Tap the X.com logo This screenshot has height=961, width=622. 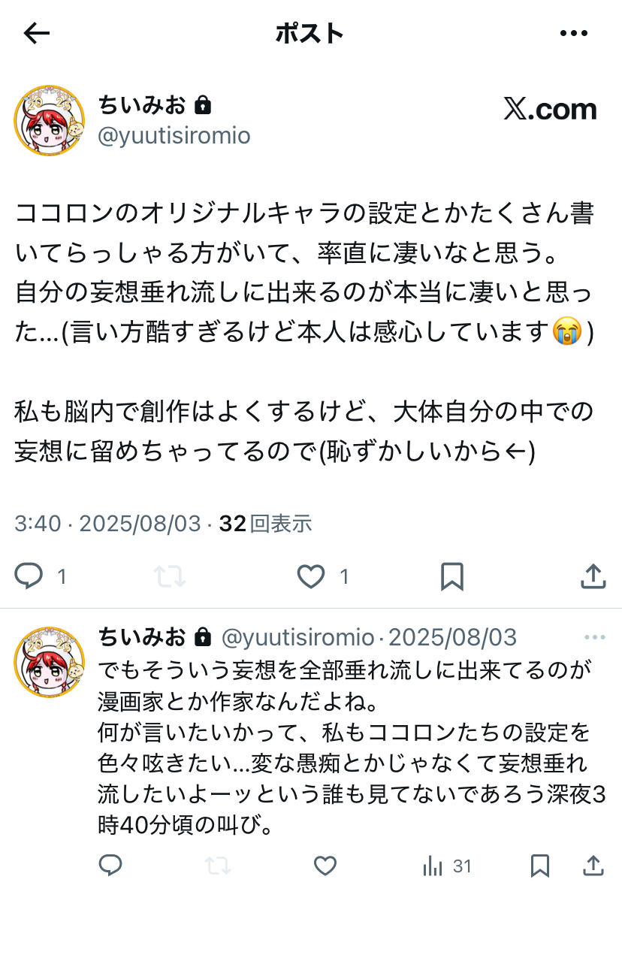[550, 110]
